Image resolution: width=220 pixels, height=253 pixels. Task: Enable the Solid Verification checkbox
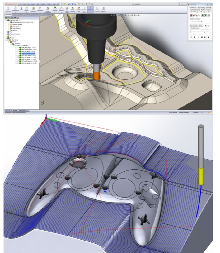coord(190,19)
